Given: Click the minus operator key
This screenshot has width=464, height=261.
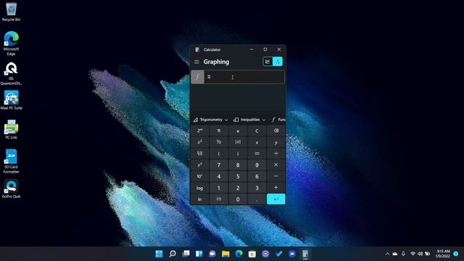Looking at the screenshot, I should pyautogui.click(x=275, y=176).
